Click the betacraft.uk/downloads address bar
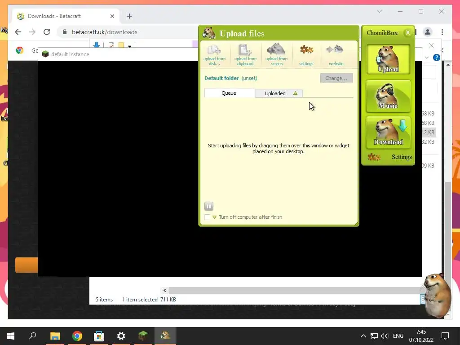 [104, 32]
